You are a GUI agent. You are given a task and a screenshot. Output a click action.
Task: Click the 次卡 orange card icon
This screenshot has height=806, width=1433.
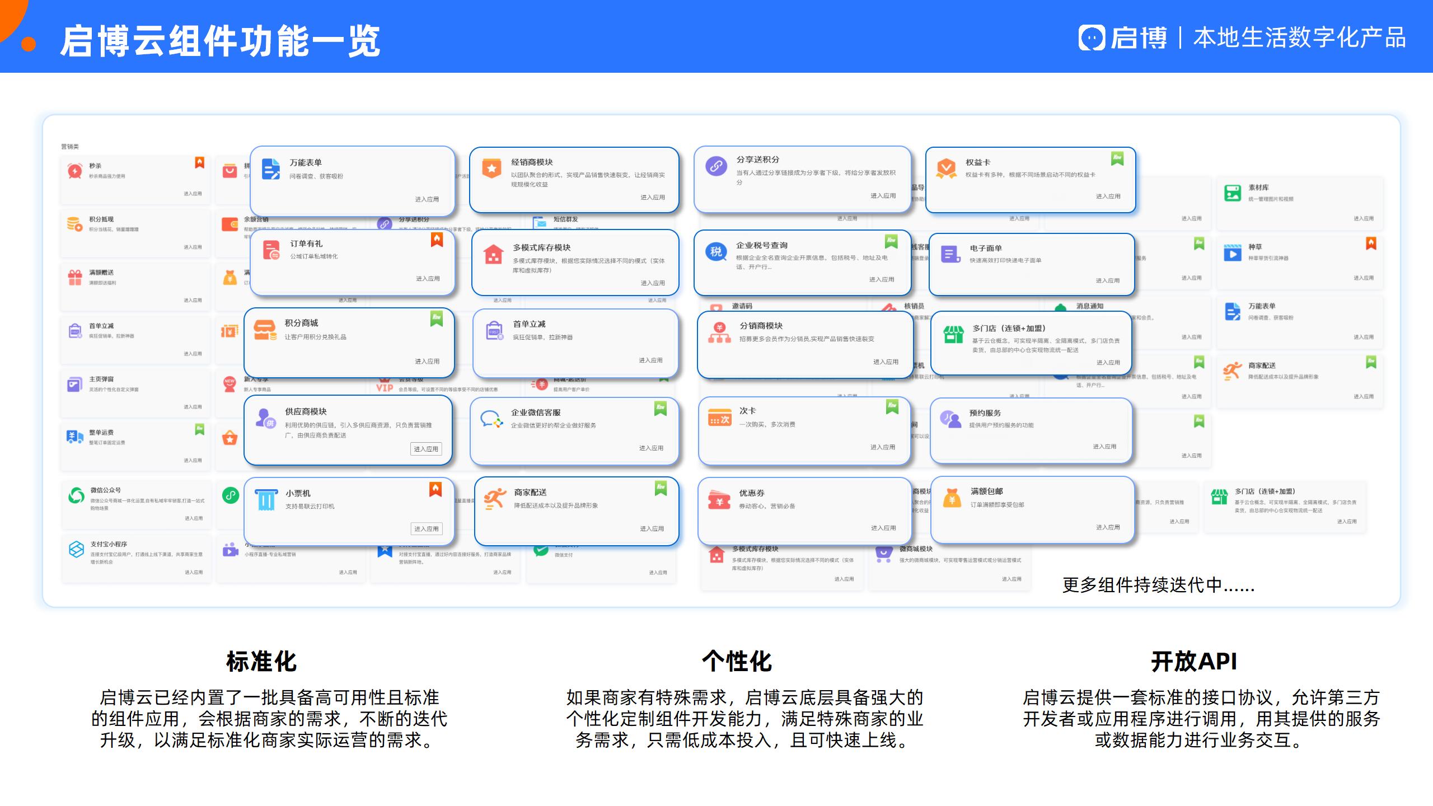[719, 418]
